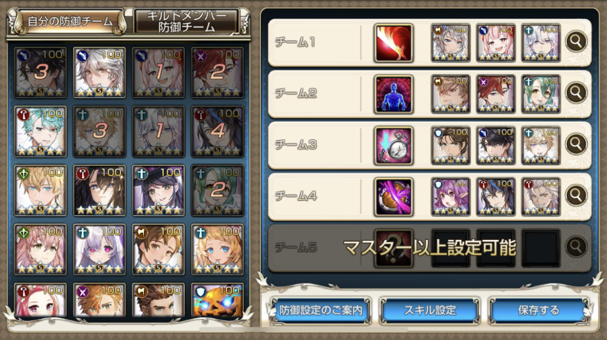Select the pocket watch skill icon
The width and height of the screenshot is (607, 340).
point(394,146)
